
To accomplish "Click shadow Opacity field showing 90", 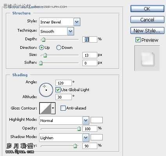I will point(90,146).
